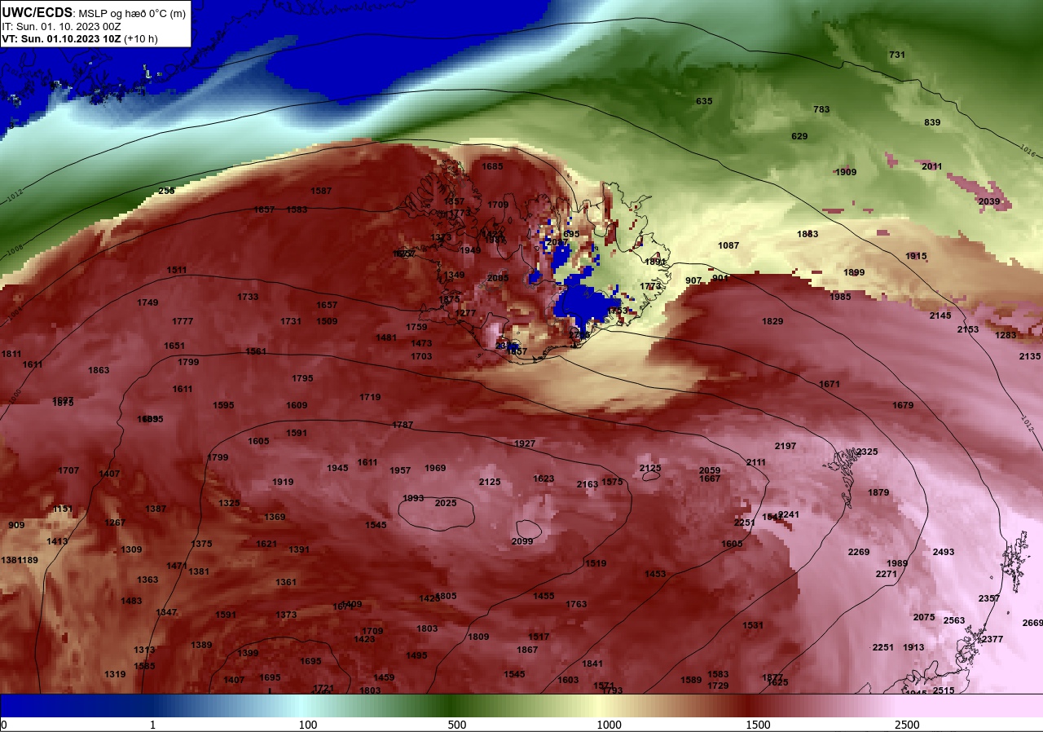Click the map value 1763

576,604
